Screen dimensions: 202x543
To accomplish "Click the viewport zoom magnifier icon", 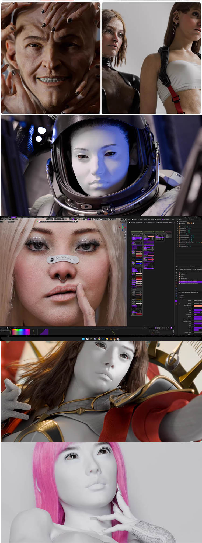I will pyautogui.click(x=125, y=232).
